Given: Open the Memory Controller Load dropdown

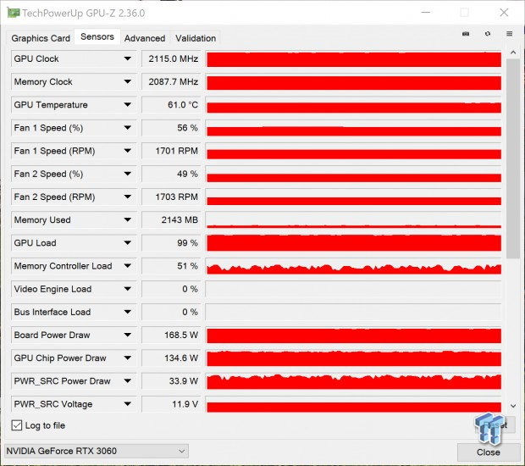Looking at the screenshot, I should pos(127,266).
